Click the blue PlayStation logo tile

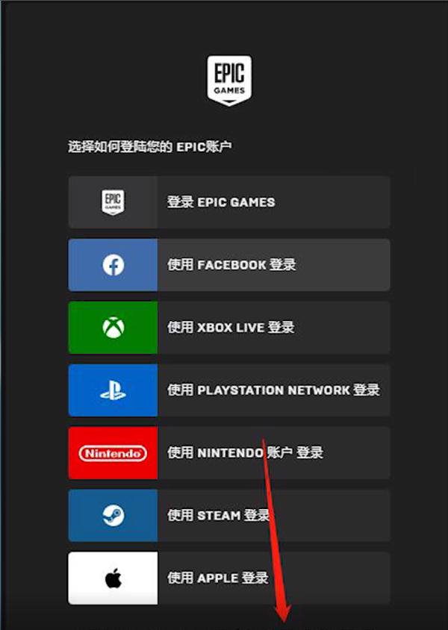113,390
